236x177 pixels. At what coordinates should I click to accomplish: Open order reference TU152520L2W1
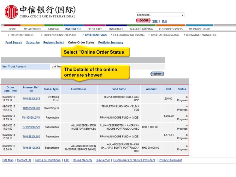click(31, 118)
